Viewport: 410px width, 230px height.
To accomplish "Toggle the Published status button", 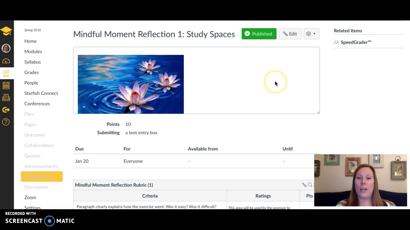I will pos(259,34).
